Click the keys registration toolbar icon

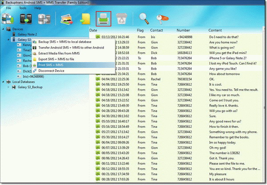[x=162, y=19]
